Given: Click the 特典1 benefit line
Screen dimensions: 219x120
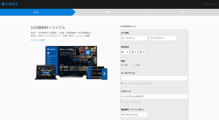Looking at the screenshot, I should (x=61, y=33).
